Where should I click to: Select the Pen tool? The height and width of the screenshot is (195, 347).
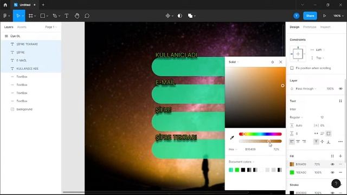(55, 16)
